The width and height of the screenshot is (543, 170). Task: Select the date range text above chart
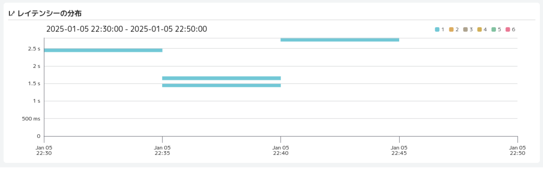click(x=127, y=29)
